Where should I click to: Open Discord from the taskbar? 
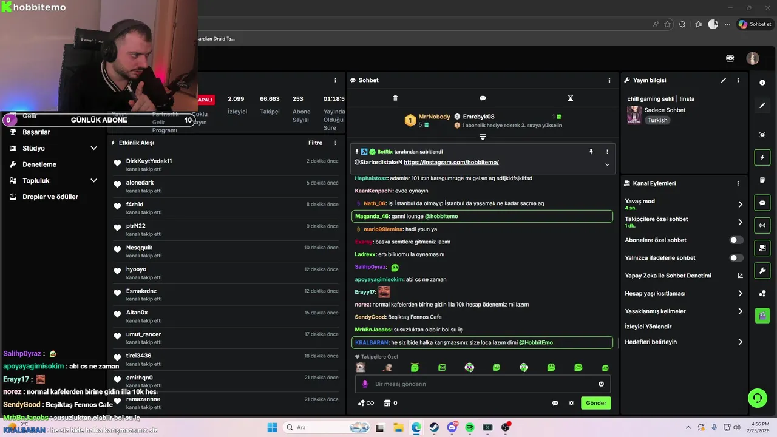click(x=452, y=427)
